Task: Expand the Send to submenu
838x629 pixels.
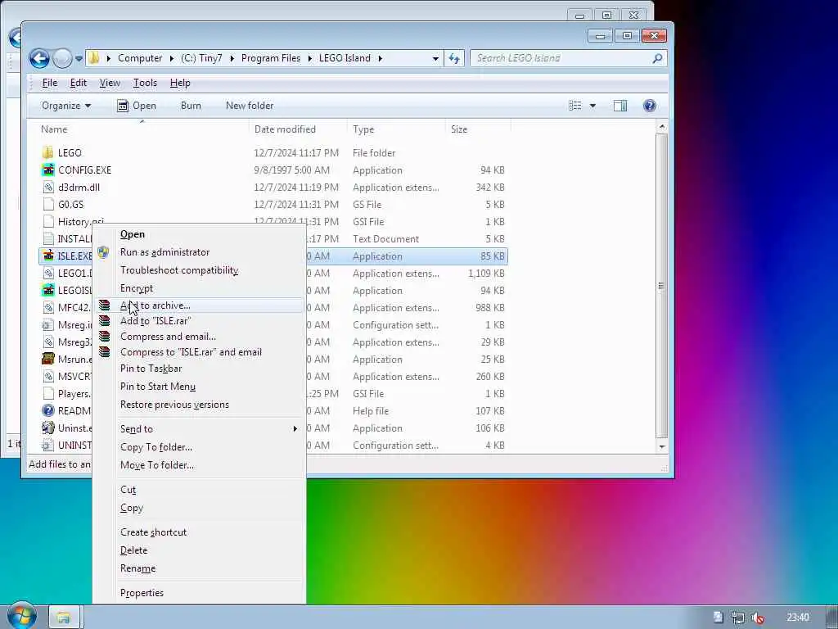Action: [200, 429]
